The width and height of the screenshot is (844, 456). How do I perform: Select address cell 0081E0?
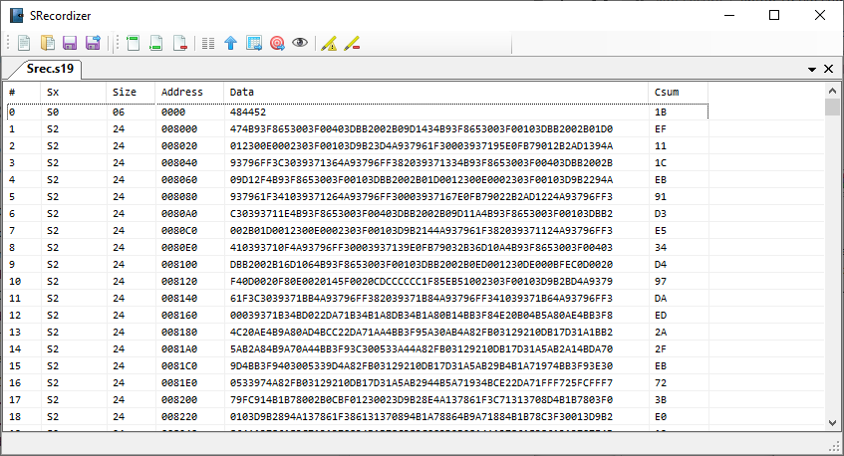click(x=179, y=383)
